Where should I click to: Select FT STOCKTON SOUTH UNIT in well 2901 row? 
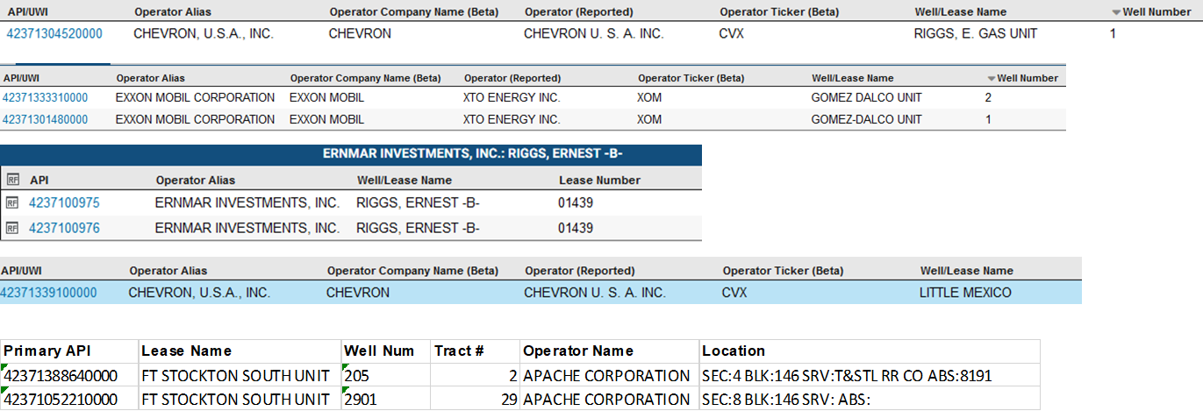240,399
